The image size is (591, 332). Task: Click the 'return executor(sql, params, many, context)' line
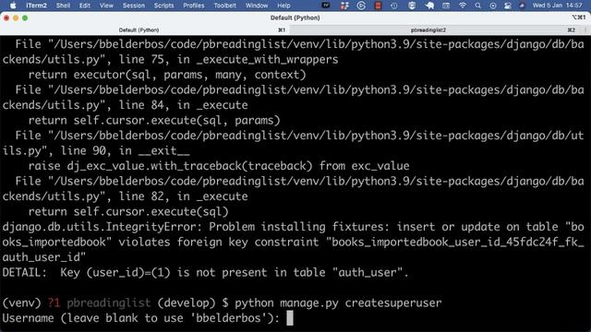pyautogui.click(x=167, y=75)
